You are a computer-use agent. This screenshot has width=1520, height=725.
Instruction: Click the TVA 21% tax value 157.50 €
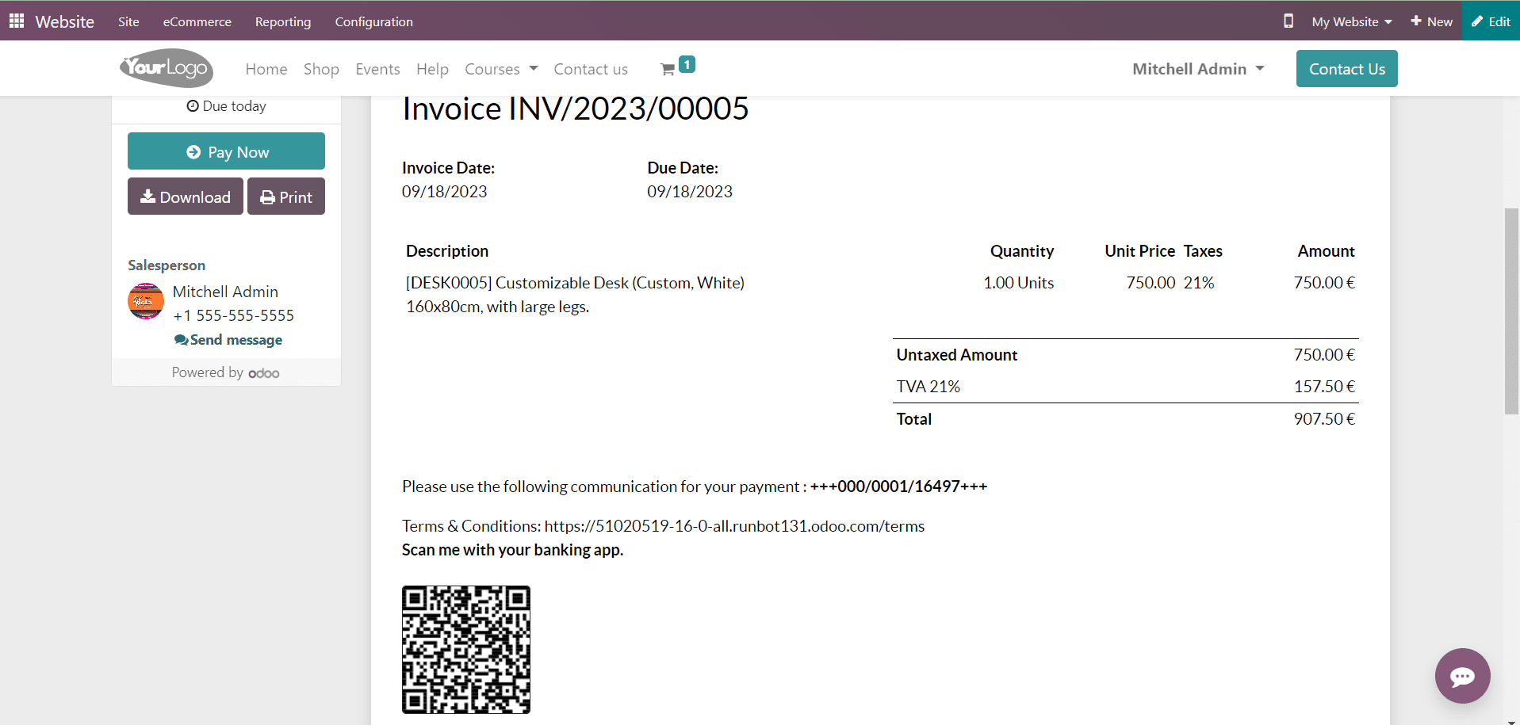point(1324,387)
